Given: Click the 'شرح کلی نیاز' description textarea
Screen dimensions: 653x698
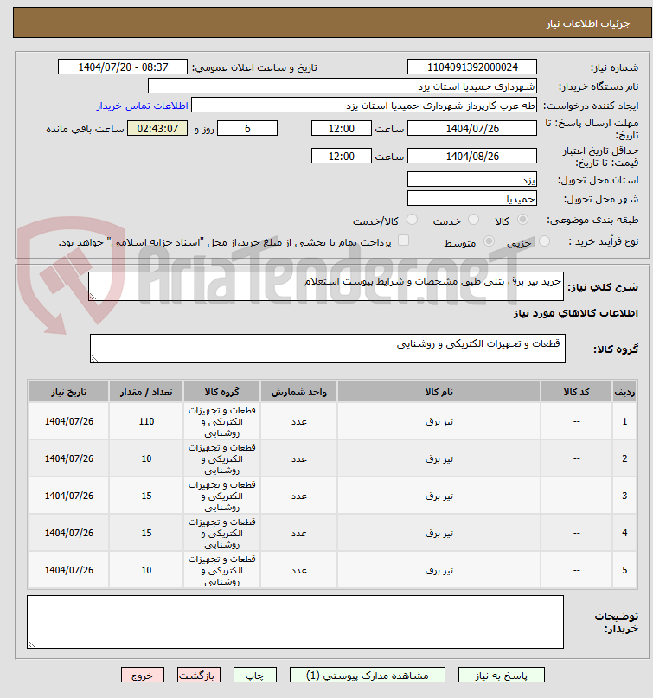Looking at the screenshot, I should (326, 286).
